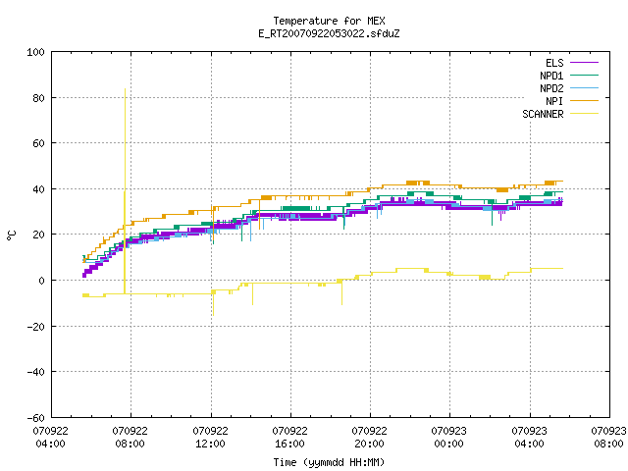The height and width of the screenshot is (471, 628).
Task: Click the 'Time (yymmdd HH:MM)' axis title
Action: [x=329, y=462]
